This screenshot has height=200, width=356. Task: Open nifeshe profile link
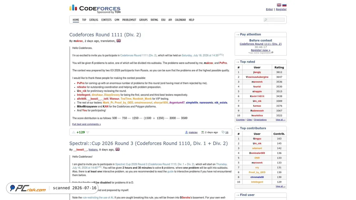coord(82,87)
